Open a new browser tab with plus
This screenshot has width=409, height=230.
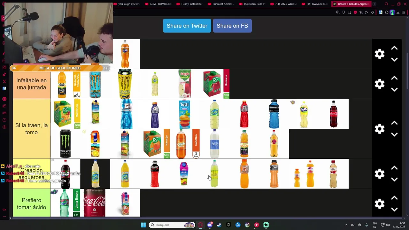(374, 4)
